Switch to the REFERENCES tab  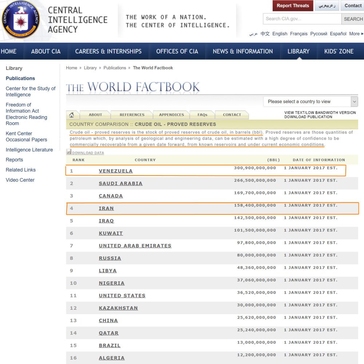(132, 115)
